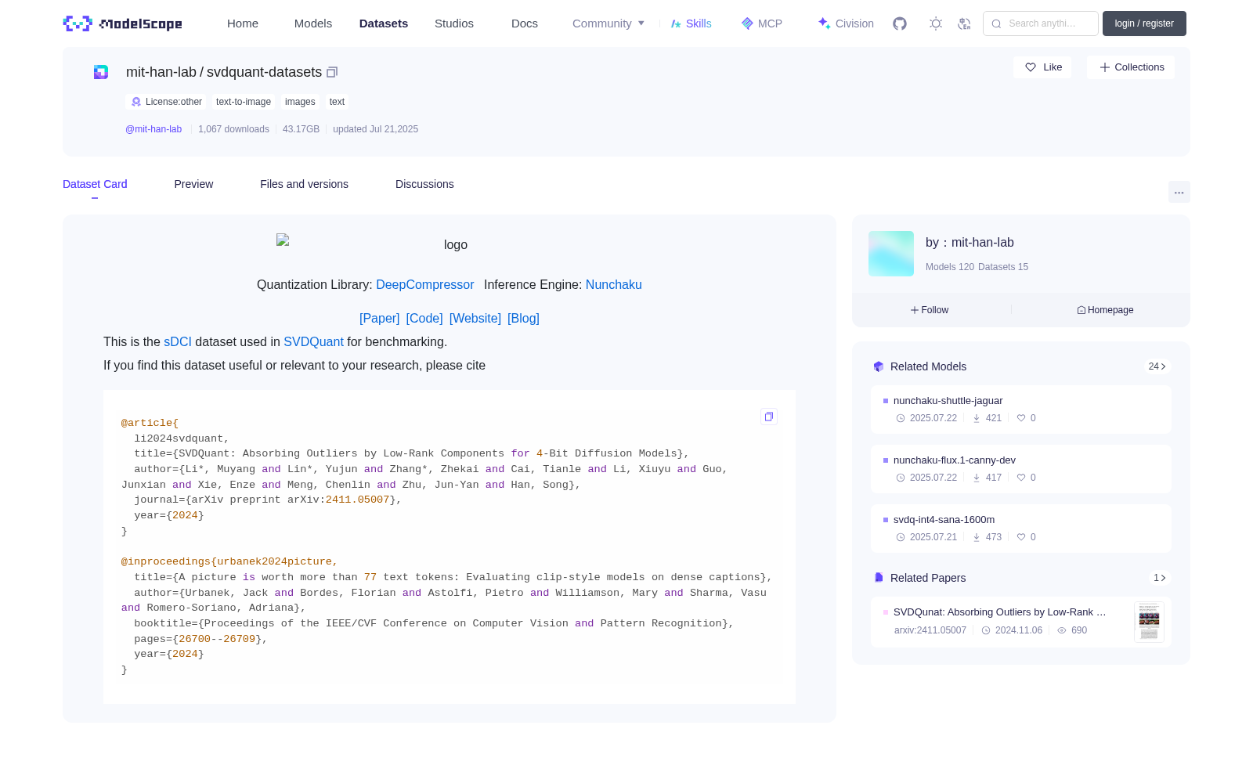This screenshot has width=1253, height=783.
Task: Click the images tag
Action: 300,102
